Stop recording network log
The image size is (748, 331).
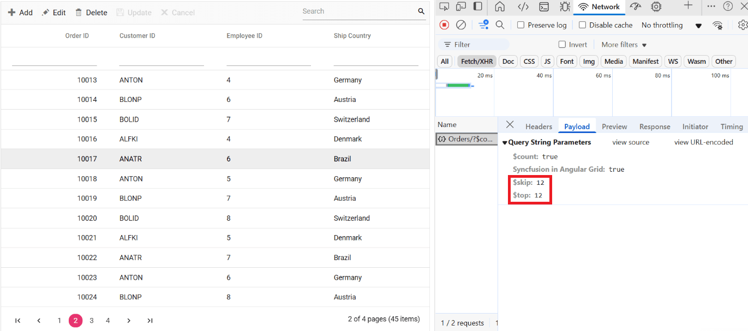coord(445,25)
